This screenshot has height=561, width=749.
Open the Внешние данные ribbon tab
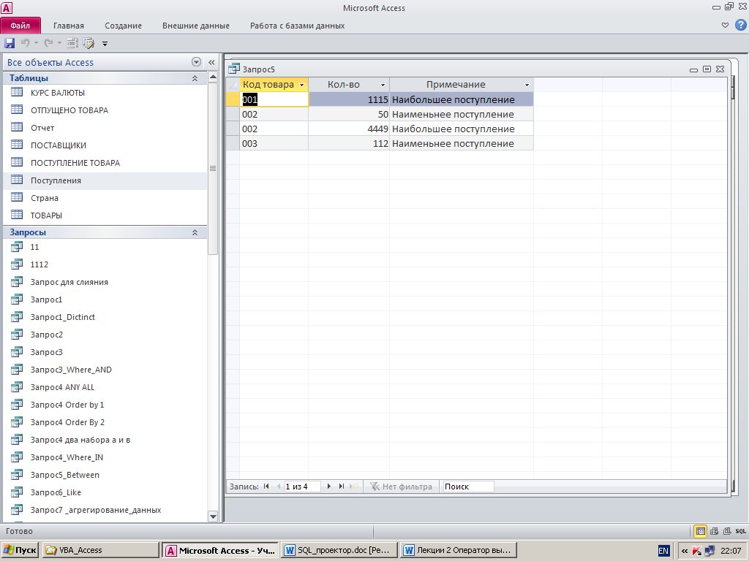point(196,26)
